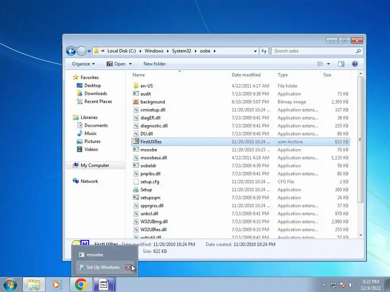Select the en-US folder icon
This screenshot has height=292, width=390.
[136, 86]
